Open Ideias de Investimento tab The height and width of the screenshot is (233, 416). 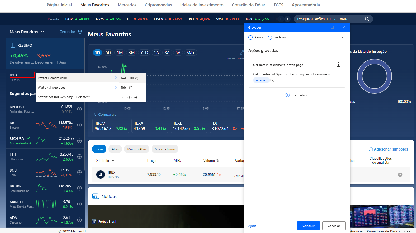click(202, 5)
